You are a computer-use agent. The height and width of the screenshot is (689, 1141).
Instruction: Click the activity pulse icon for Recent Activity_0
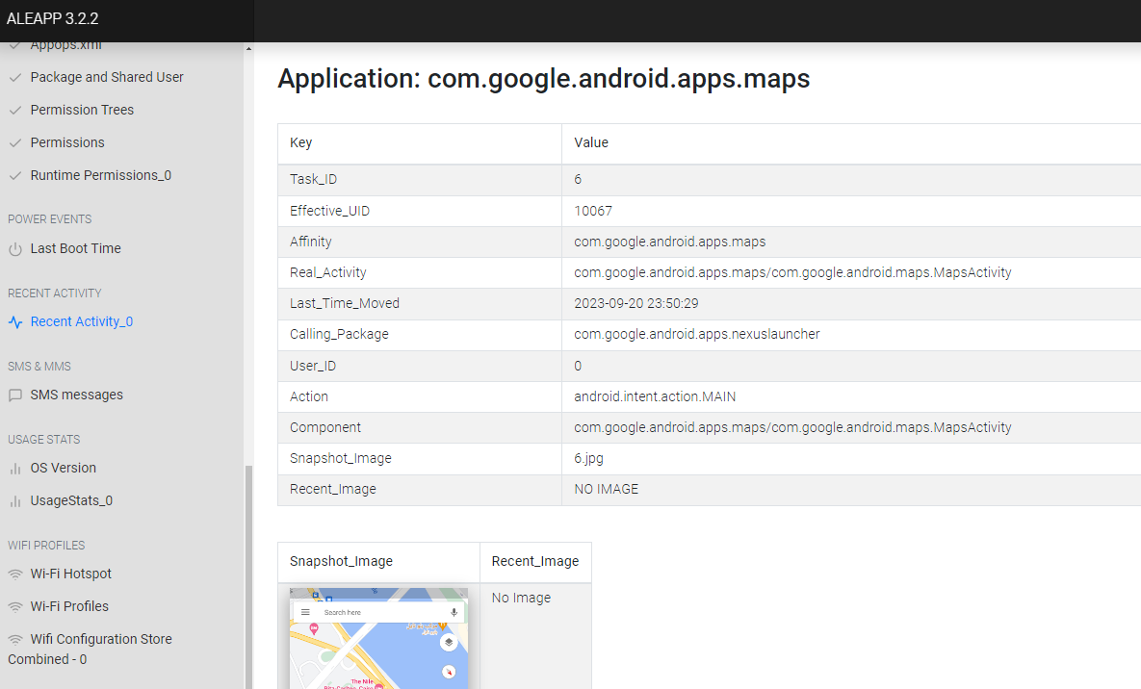[x=14, y=322]
